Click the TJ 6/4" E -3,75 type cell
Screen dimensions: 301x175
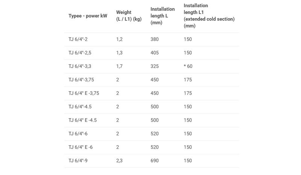pos(84,93)
